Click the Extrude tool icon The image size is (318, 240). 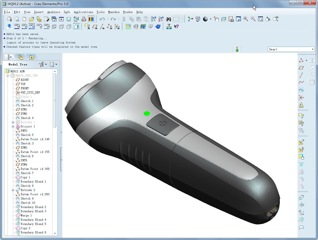pos(301,198)
